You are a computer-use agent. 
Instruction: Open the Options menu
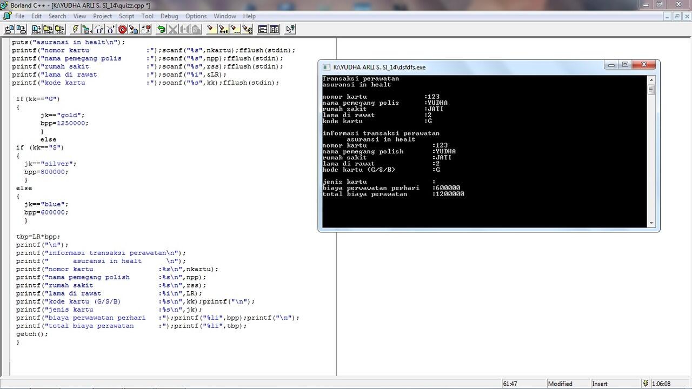(196, 16)
